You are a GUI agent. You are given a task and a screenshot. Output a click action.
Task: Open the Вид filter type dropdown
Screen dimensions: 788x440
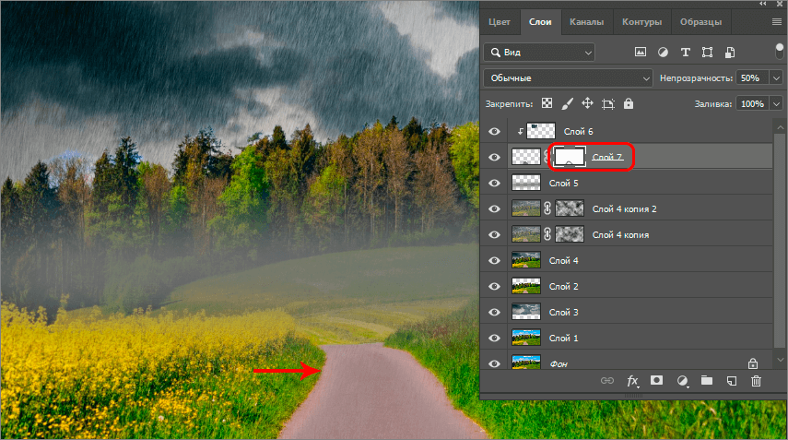[539, 53]
